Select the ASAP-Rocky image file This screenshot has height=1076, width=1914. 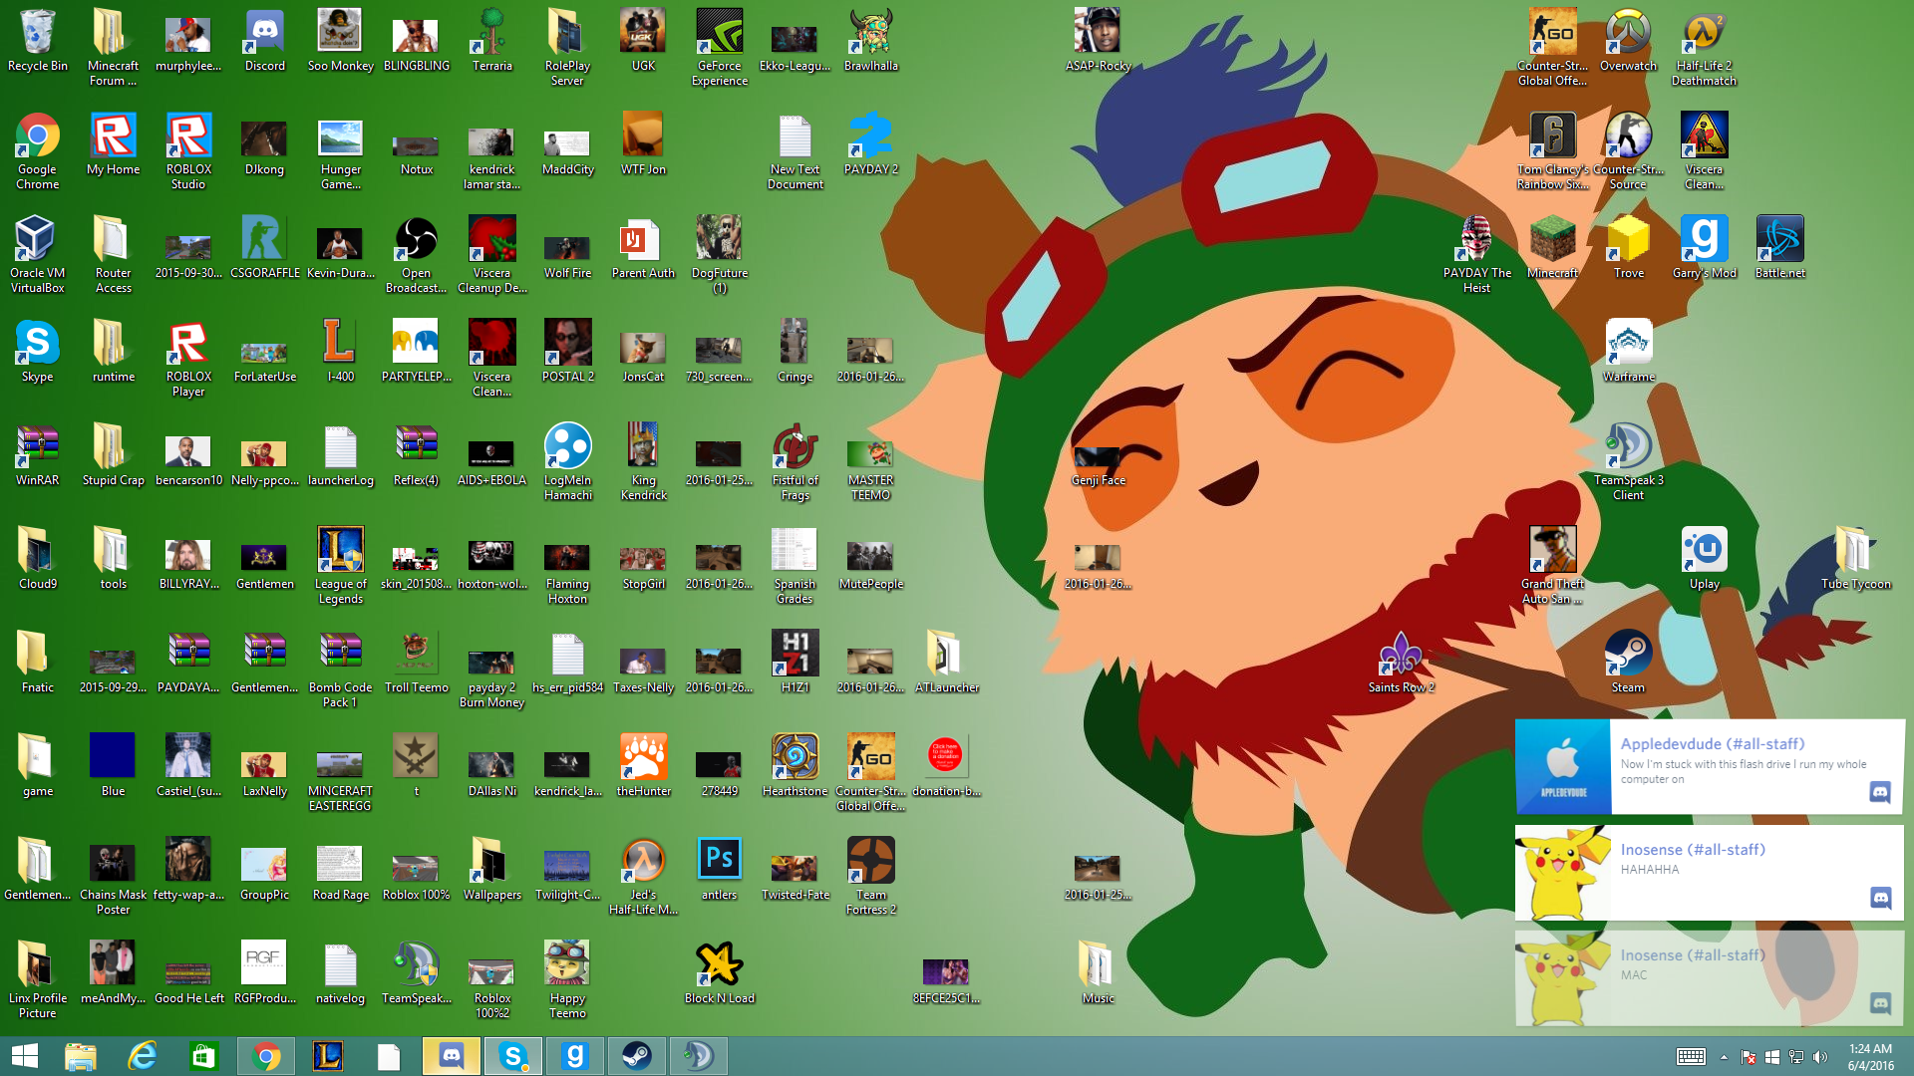(x=1098, y=42)
